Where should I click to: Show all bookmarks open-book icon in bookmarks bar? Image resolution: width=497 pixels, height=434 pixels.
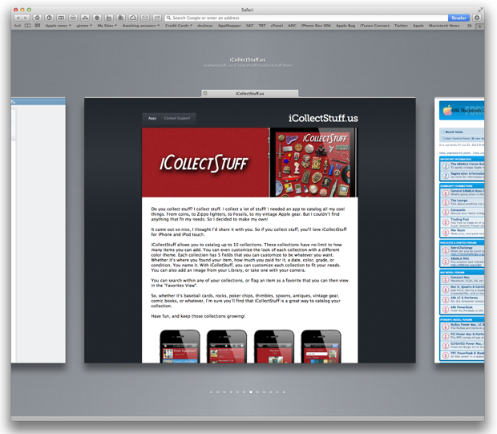27,26
